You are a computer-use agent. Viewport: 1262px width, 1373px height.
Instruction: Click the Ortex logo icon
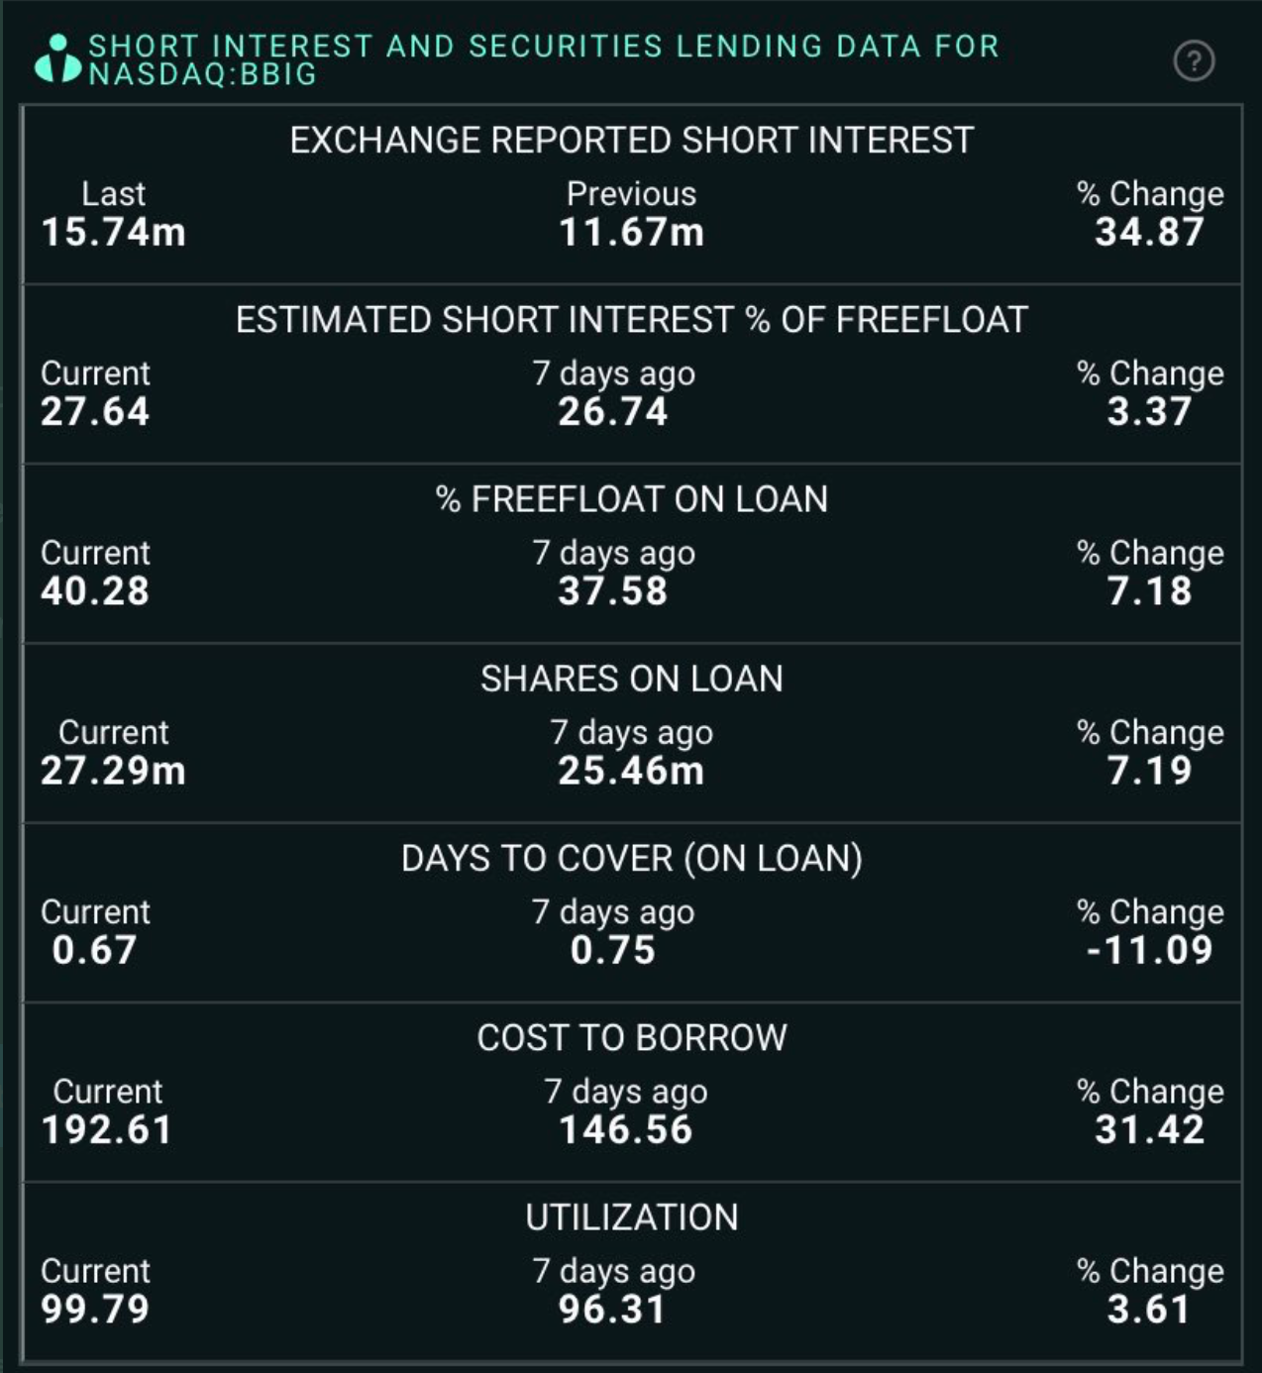(56, 59)
